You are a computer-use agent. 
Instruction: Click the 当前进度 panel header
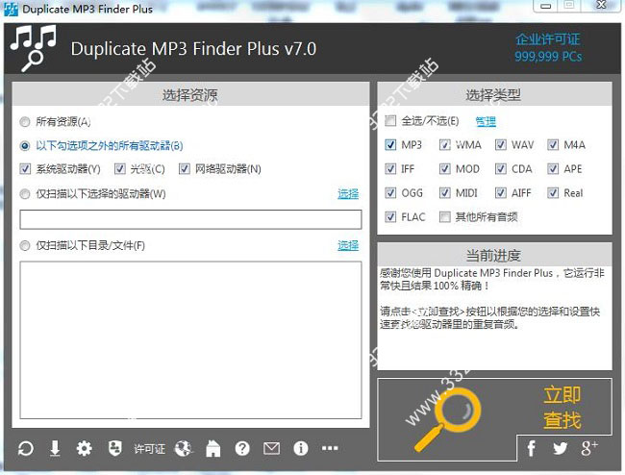(494, 255)
